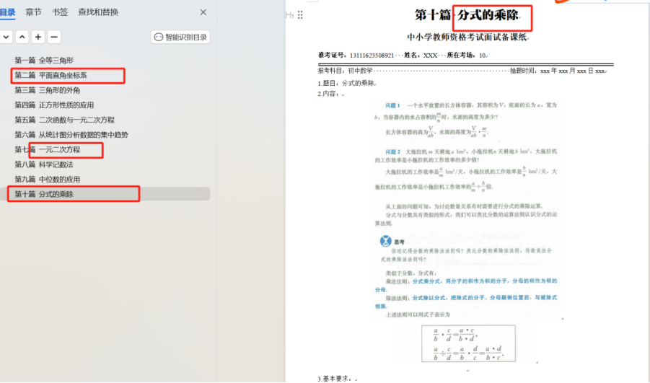Select 第八篇 科学记数法 in outline
Viewport: 650px width, 383px height.
(x=44, y=164)
